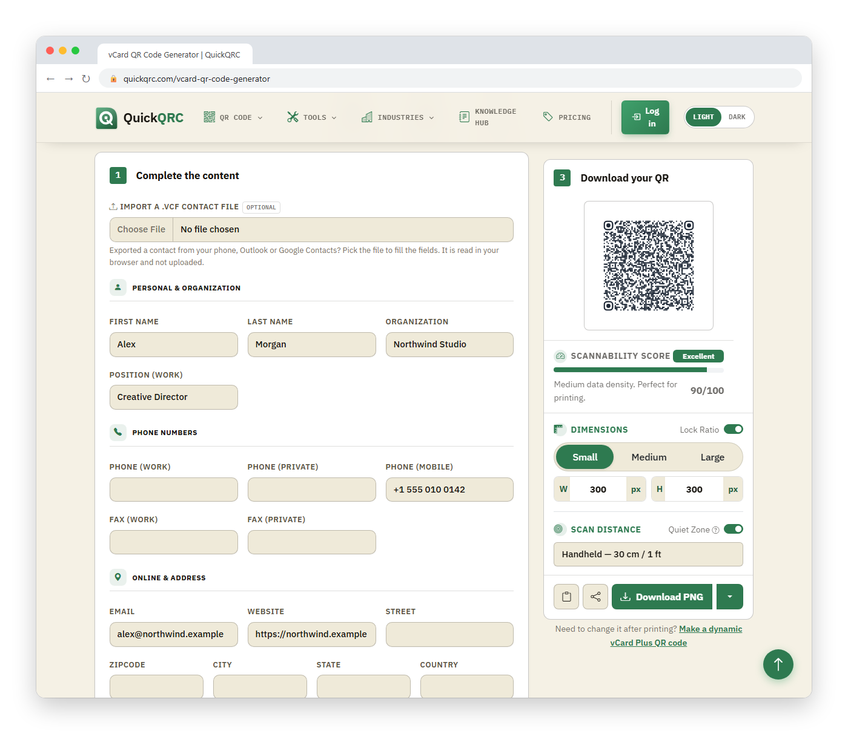The image size is (848, 734).
Task: Open the download format dropdown arrow
Action: coord(730,597)
